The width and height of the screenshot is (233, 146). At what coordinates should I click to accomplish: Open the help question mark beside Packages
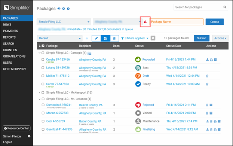coord(68,9)
